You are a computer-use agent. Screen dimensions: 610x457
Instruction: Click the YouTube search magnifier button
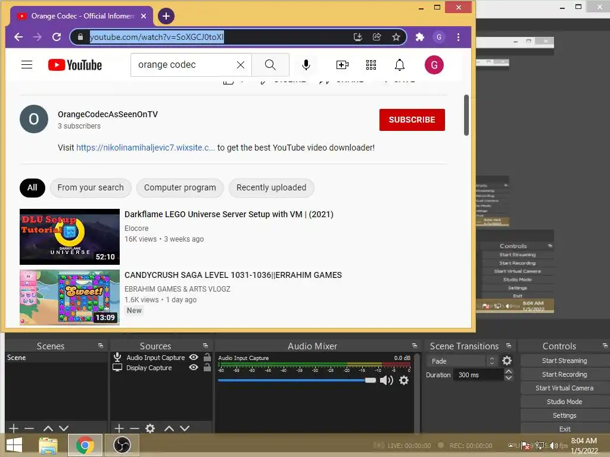[x=270, y=65]
